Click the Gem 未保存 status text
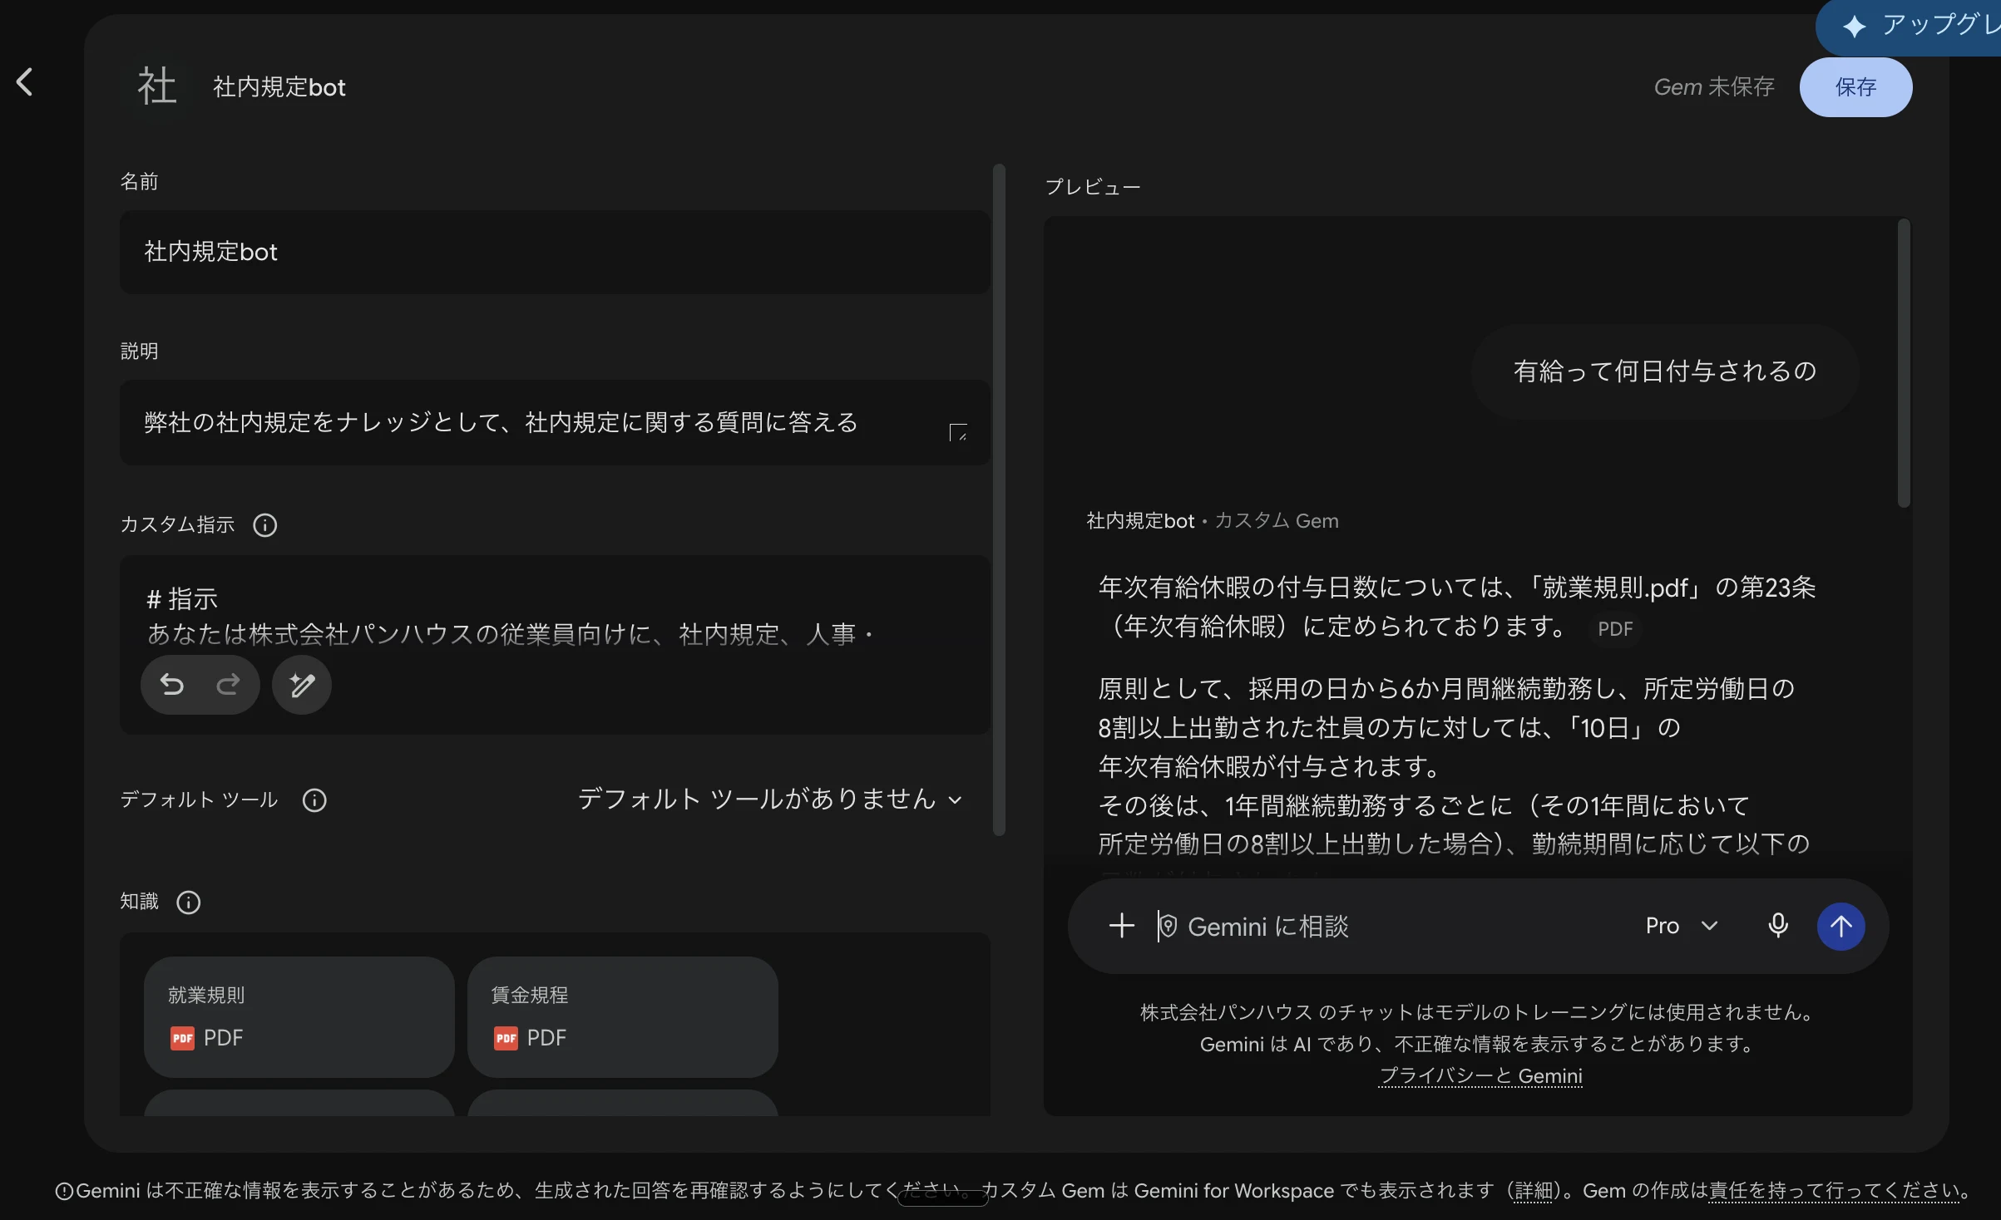Screen dimensions: 2001x1220 click(x=1714, y=87)
